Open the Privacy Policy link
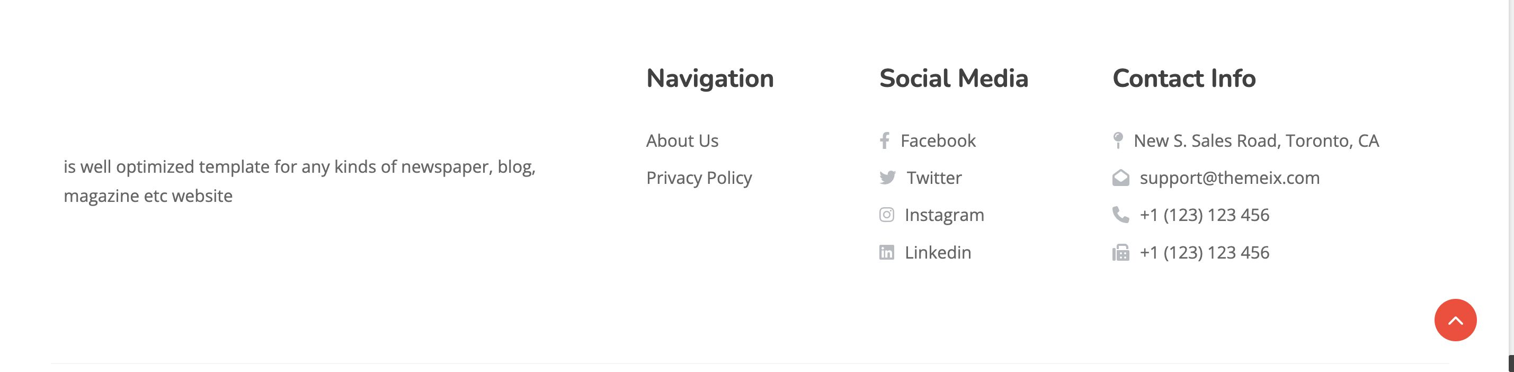The image size is (1514, 372). pos(699,178)
